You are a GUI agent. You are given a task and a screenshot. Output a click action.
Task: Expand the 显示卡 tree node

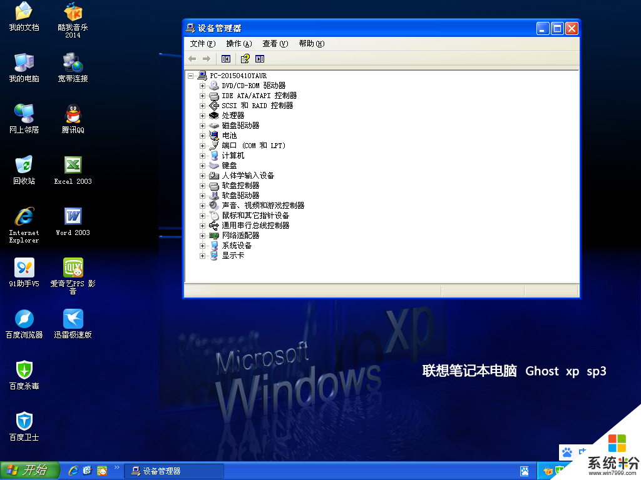(202, 256)
